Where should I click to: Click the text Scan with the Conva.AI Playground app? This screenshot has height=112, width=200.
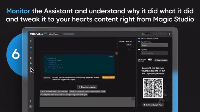click(x=153, y=71)
